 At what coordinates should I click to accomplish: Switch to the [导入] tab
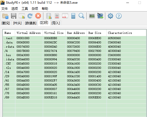tap(56, 23)
